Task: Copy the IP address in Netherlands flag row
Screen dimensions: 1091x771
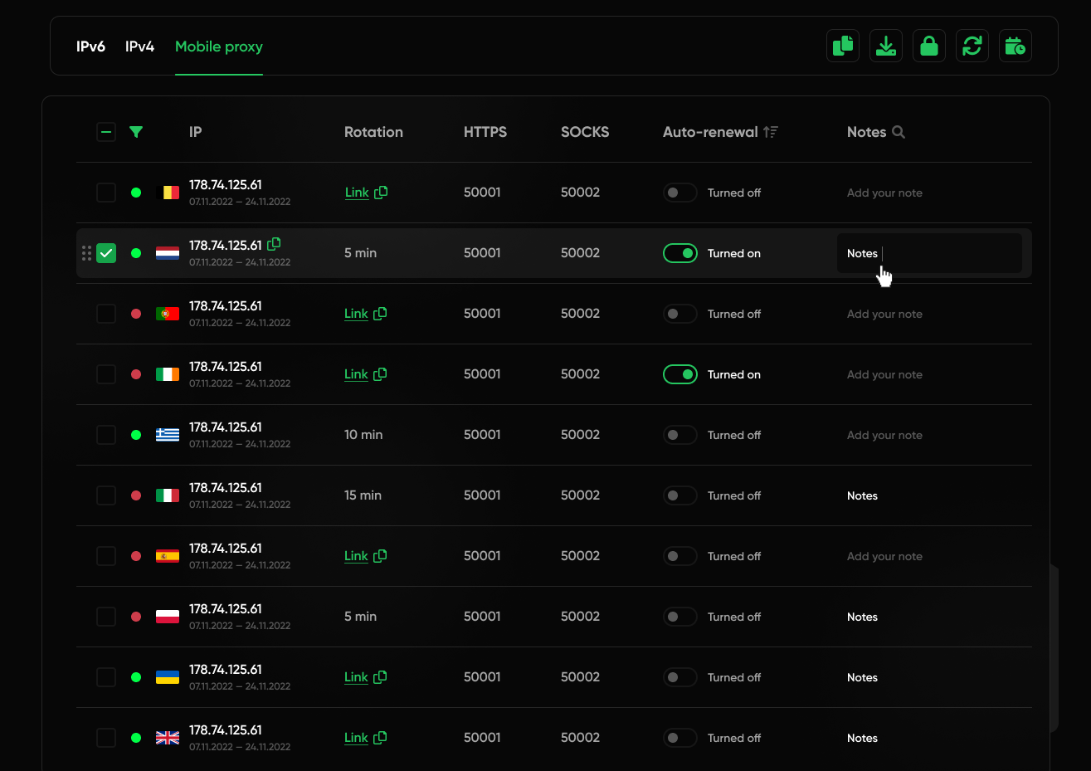Action: 274,244
